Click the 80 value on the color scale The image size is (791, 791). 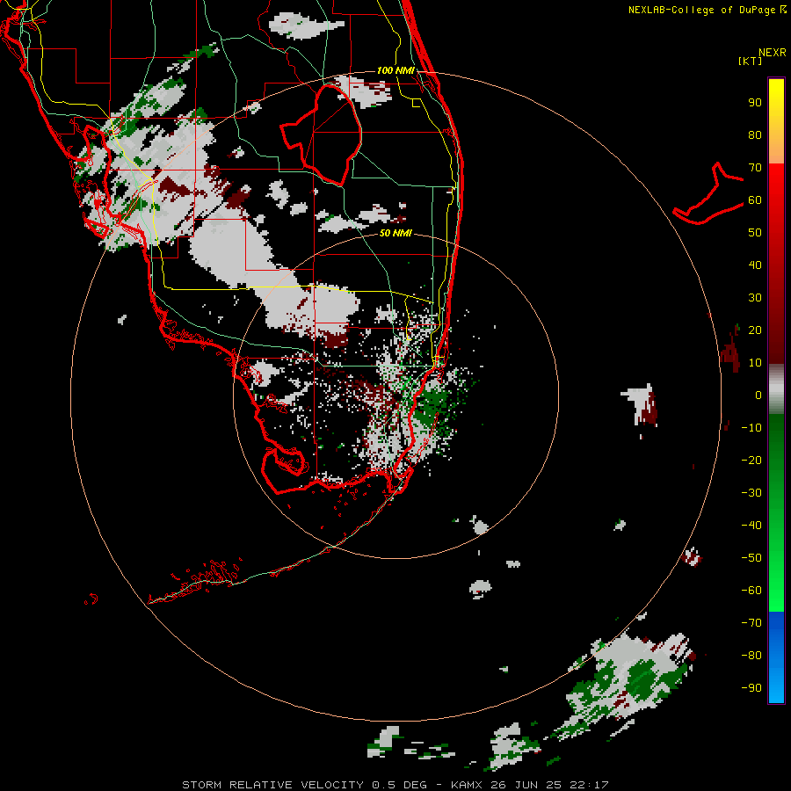[755, 134]
